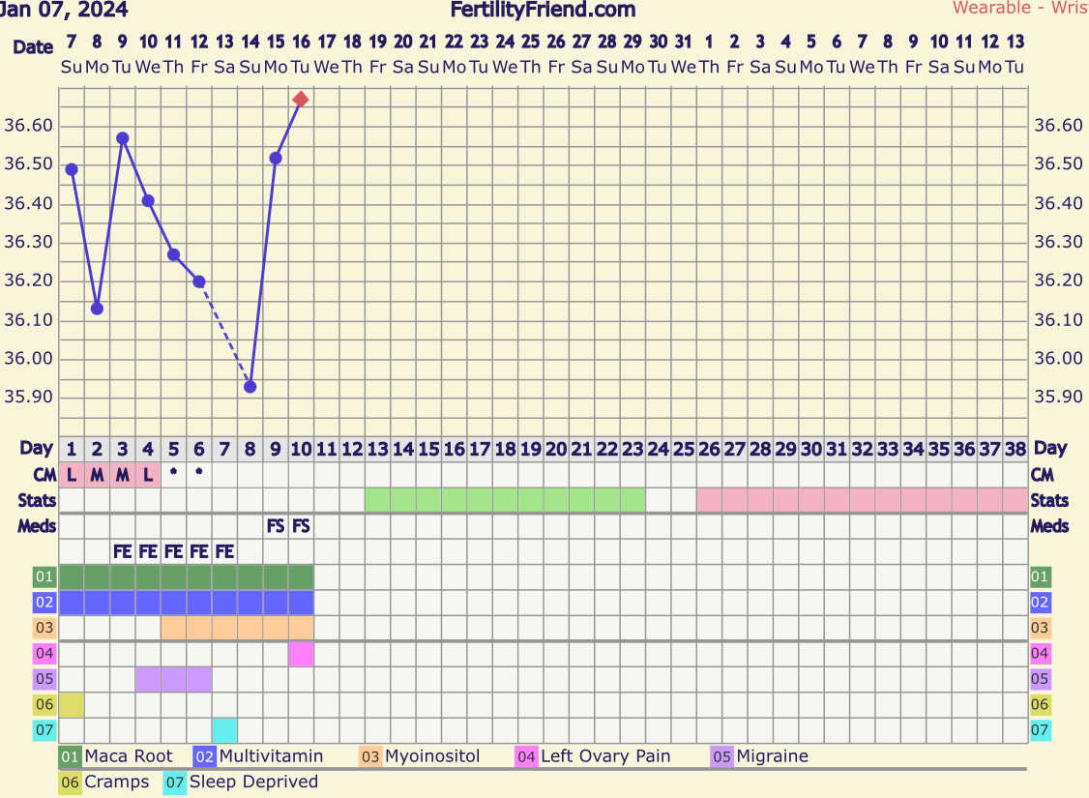Click the 'M' entry in the CM row on day 2
Screen dimensions: 1089x798
tap(97, 475)
